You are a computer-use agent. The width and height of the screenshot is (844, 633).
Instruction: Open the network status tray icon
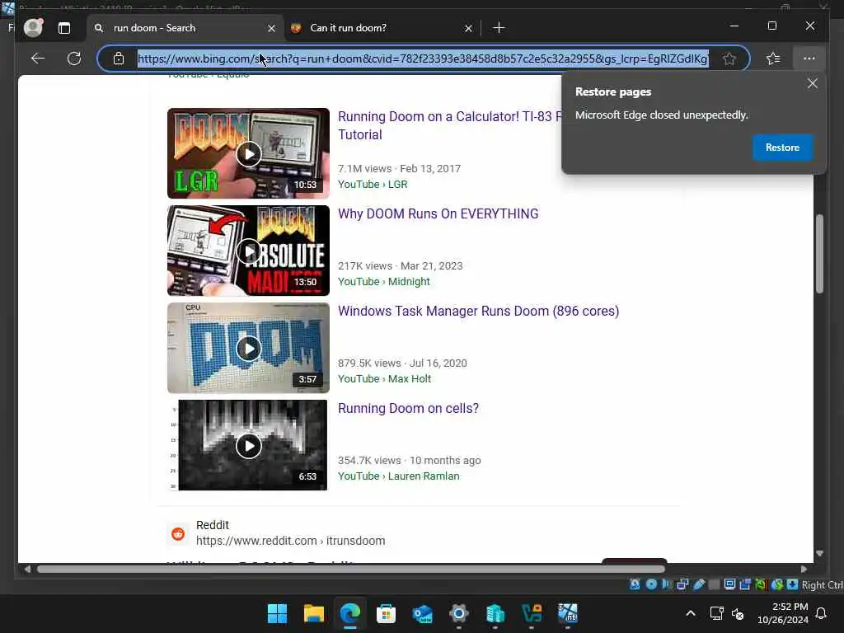coord(716,613)
